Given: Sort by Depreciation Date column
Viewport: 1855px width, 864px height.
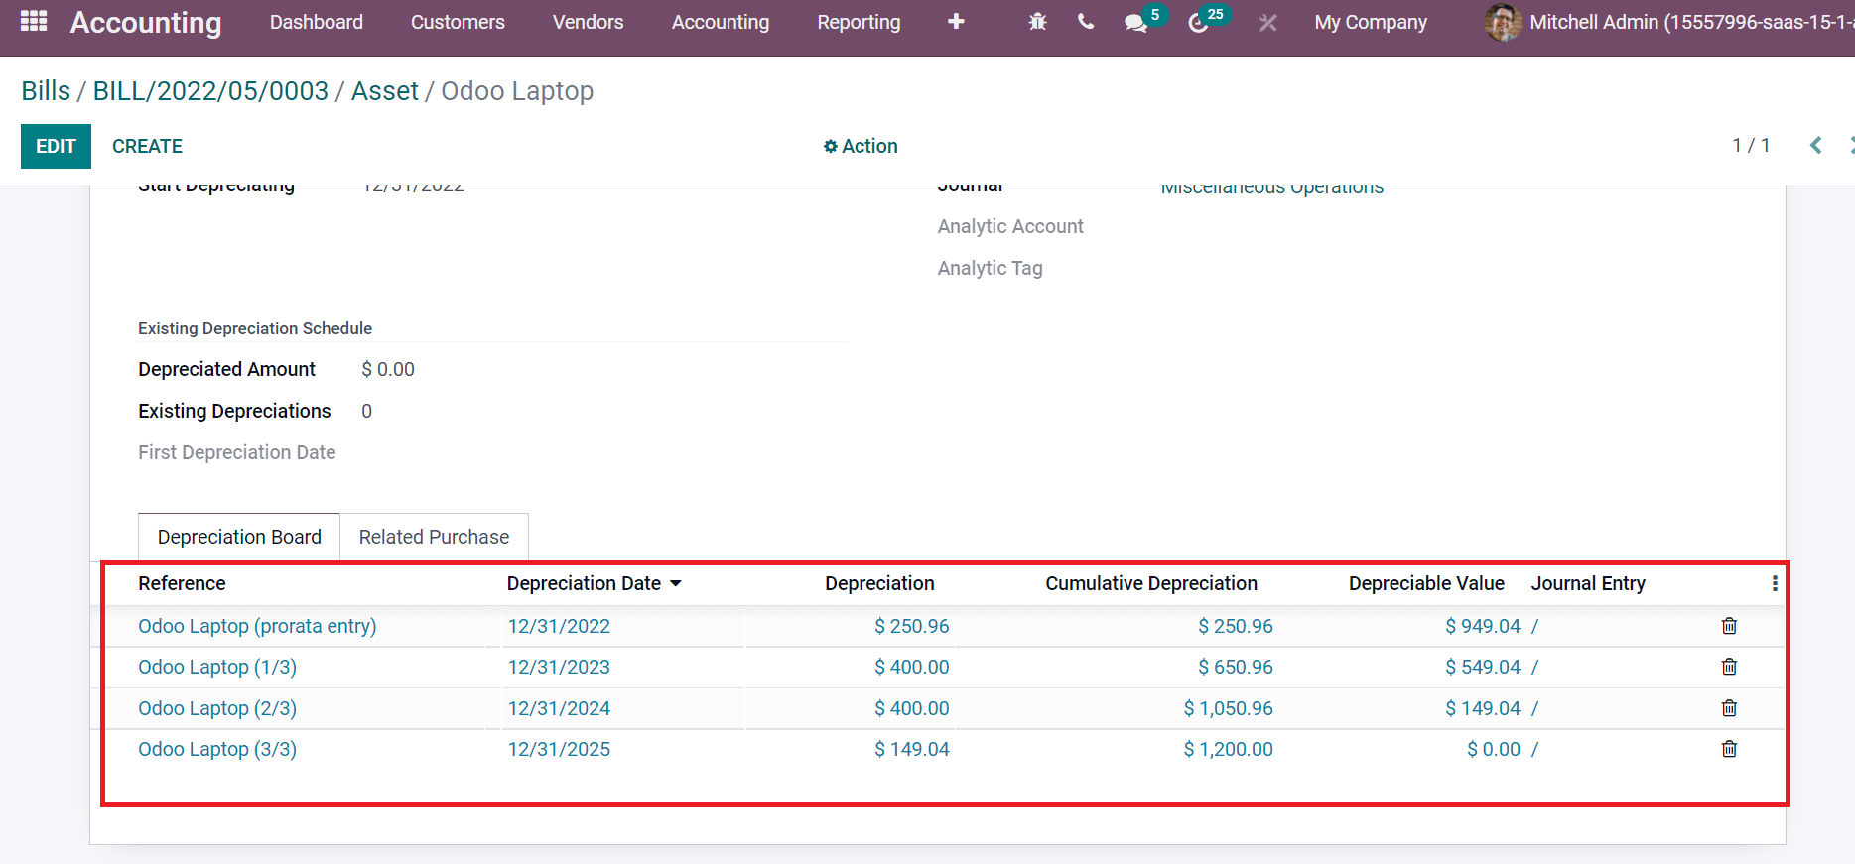Looking at the screenshot, I should (x=594, y=583).
